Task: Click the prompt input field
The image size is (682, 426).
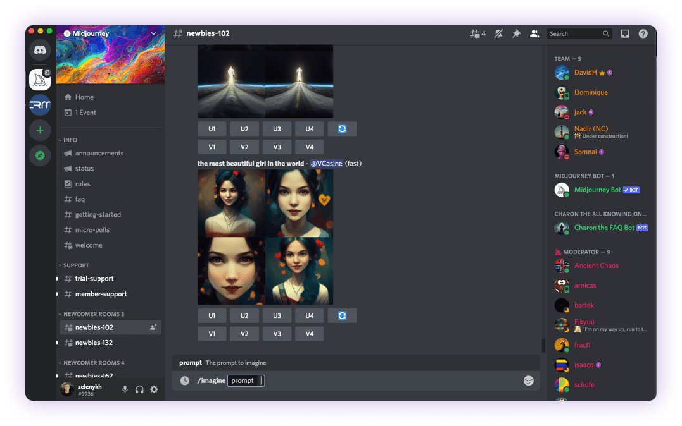Action: 246,380
